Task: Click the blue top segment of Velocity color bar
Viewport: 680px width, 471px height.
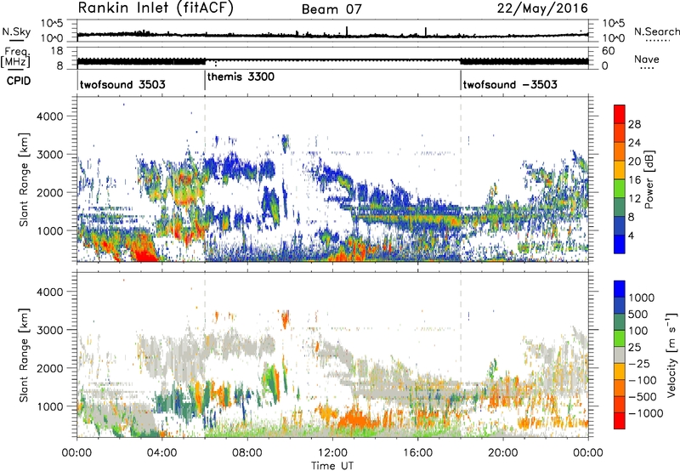Action: pos(620,289)
